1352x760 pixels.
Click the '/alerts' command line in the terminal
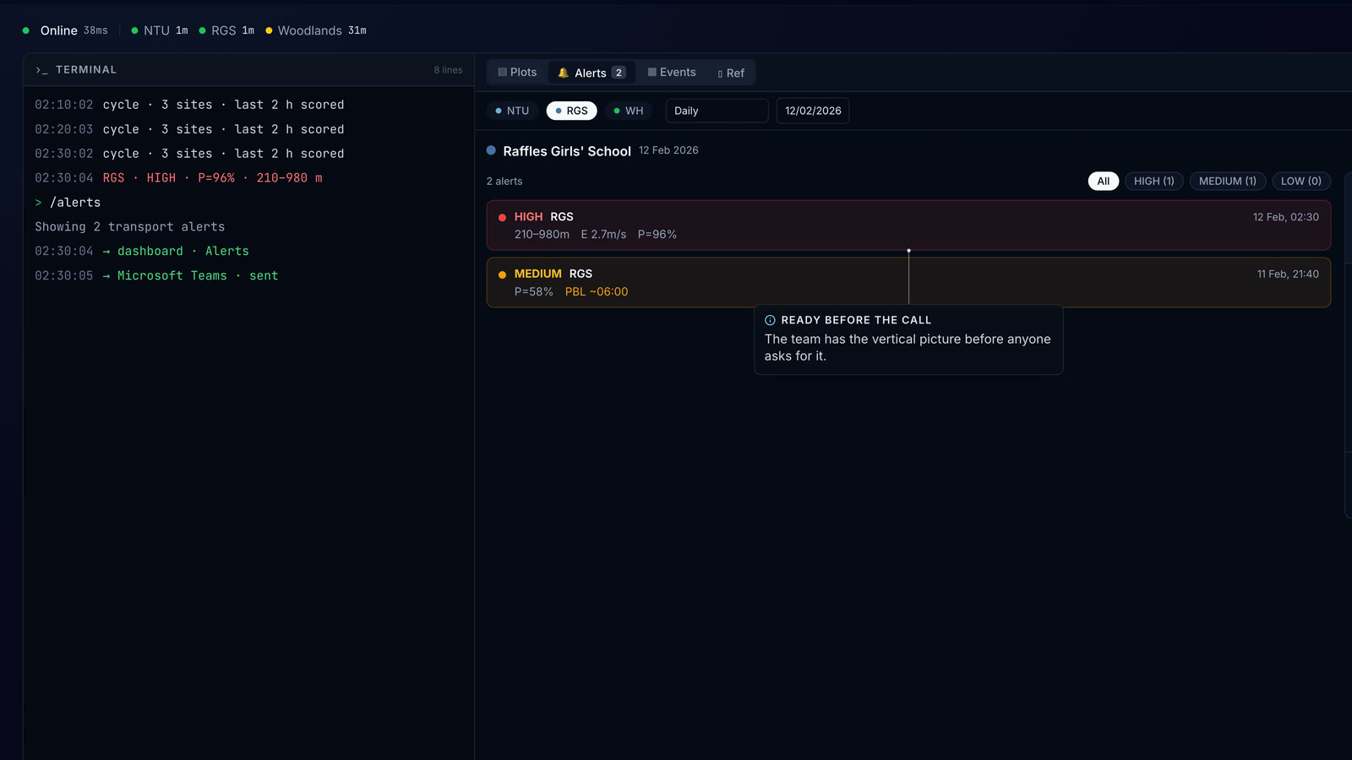click(x=68, y=203)
